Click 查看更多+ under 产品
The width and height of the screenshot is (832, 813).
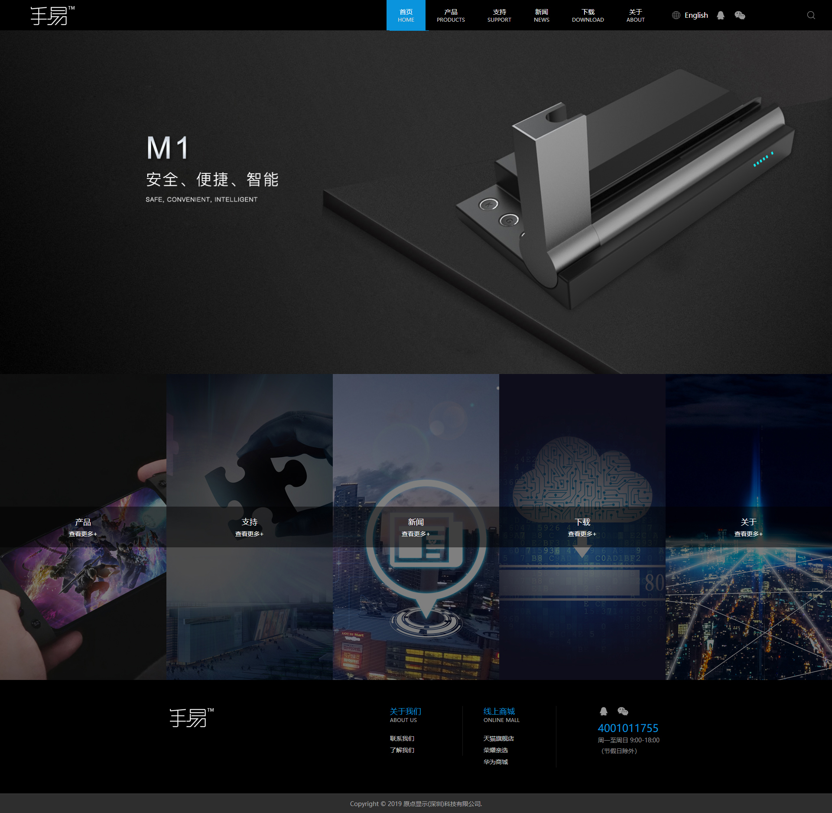[x=83, y=534]
